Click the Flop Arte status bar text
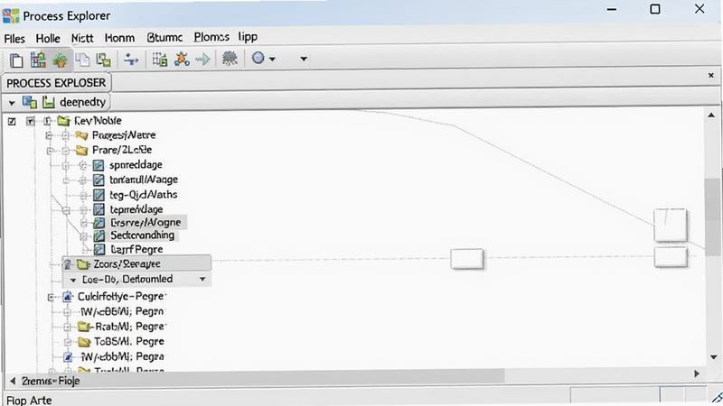The height and width of the screenshot is (406, 723). 29,400
